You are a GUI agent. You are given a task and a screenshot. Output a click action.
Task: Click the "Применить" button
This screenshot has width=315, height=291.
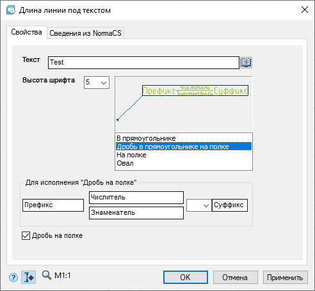pos(285,278)
